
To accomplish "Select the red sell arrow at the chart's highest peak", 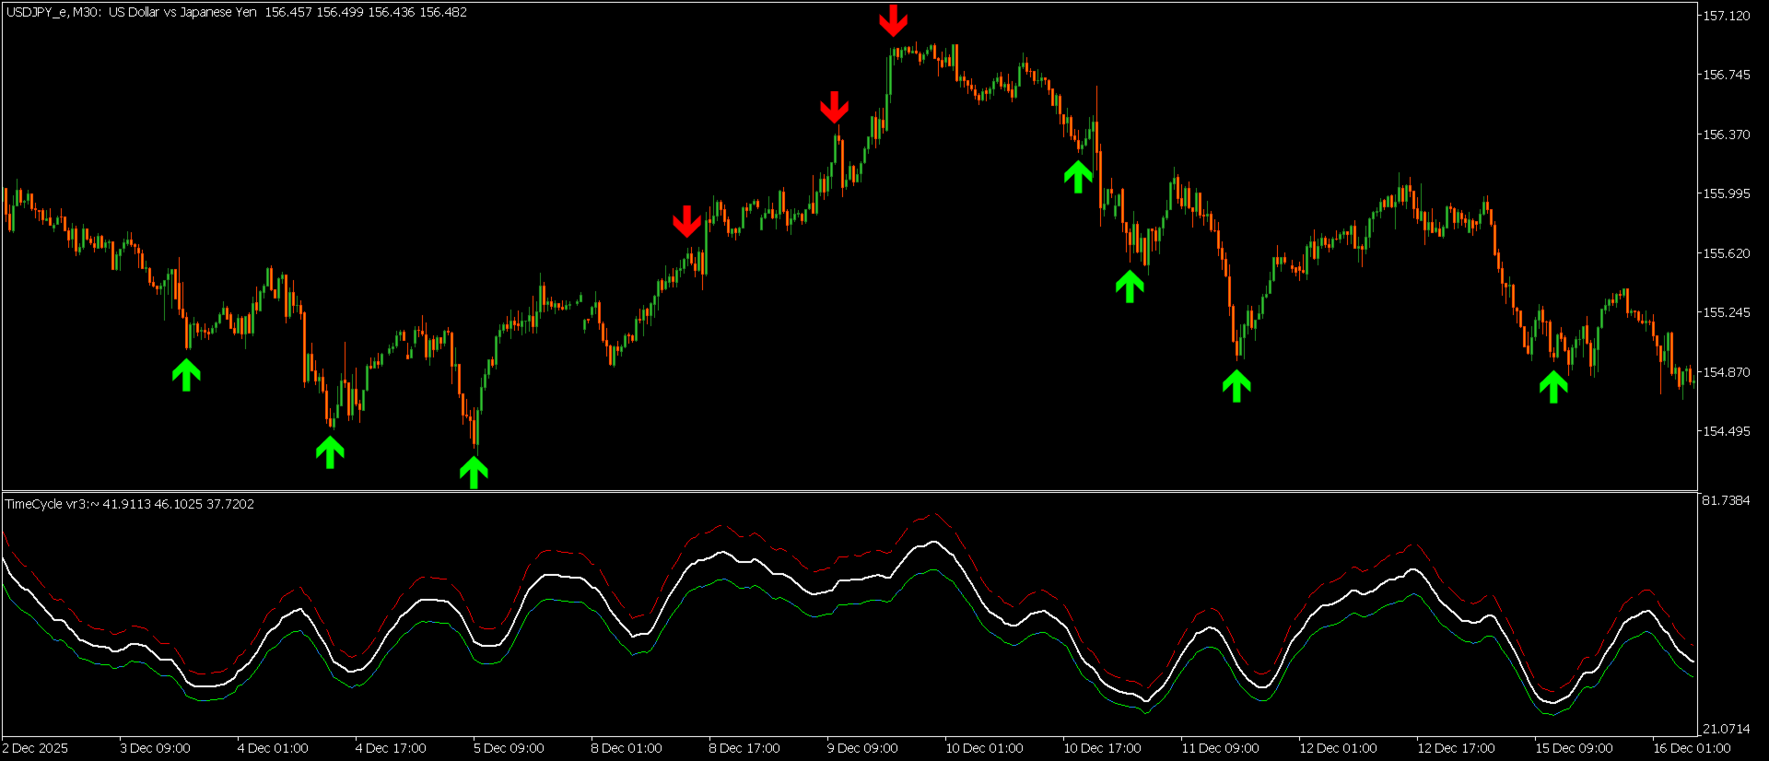I will [893, 20].
